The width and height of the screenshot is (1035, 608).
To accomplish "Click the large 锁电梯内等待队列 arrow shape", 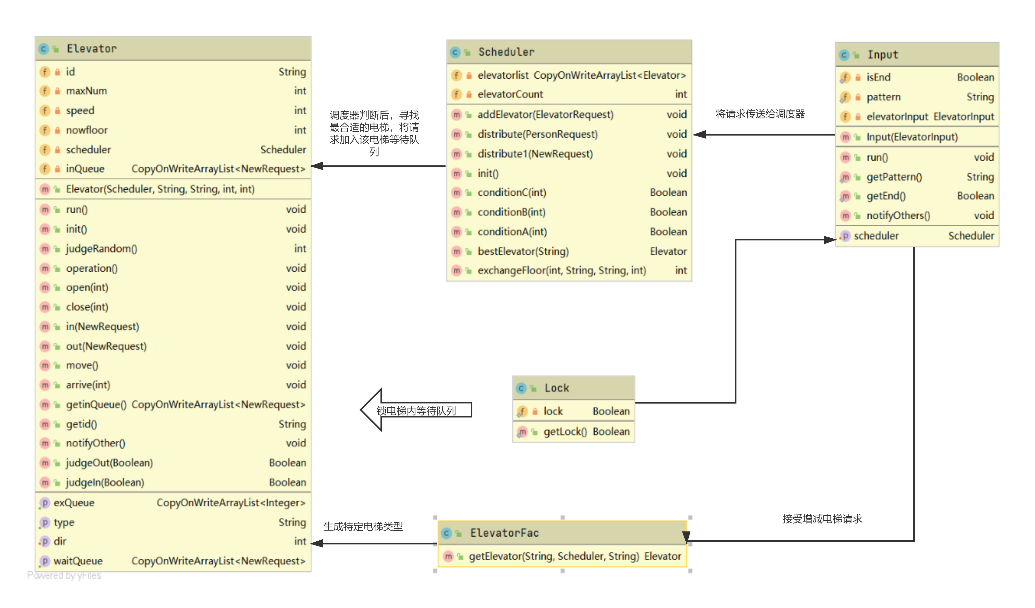I will pos(416,410).
